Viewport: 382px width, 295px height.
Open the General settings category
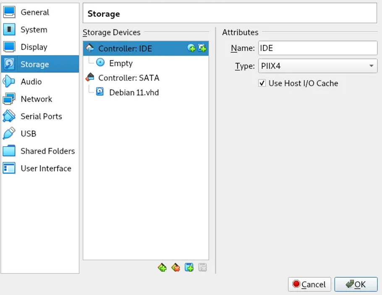pos(34,12)
